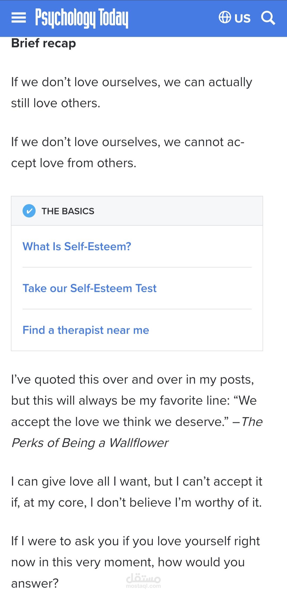Open the What Is Self-Esteem? link
This screenshot has height=601, width=287.
pyautogui.click(x=77, y=246)
